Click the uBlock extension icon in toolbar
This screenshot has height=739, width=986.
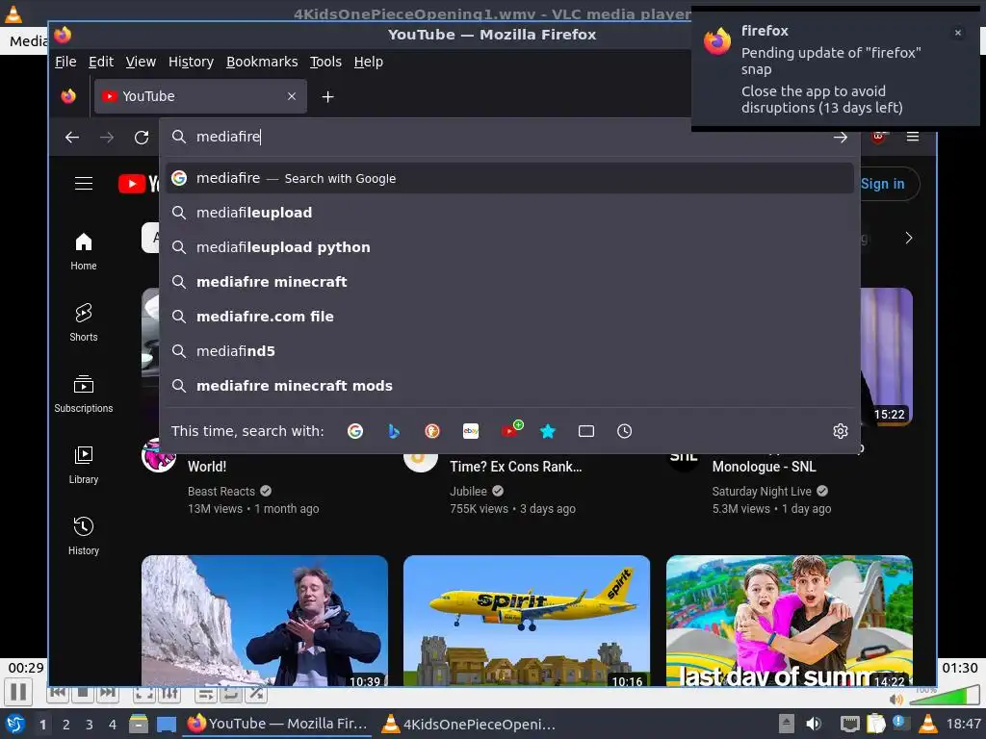tap(878, 138)
